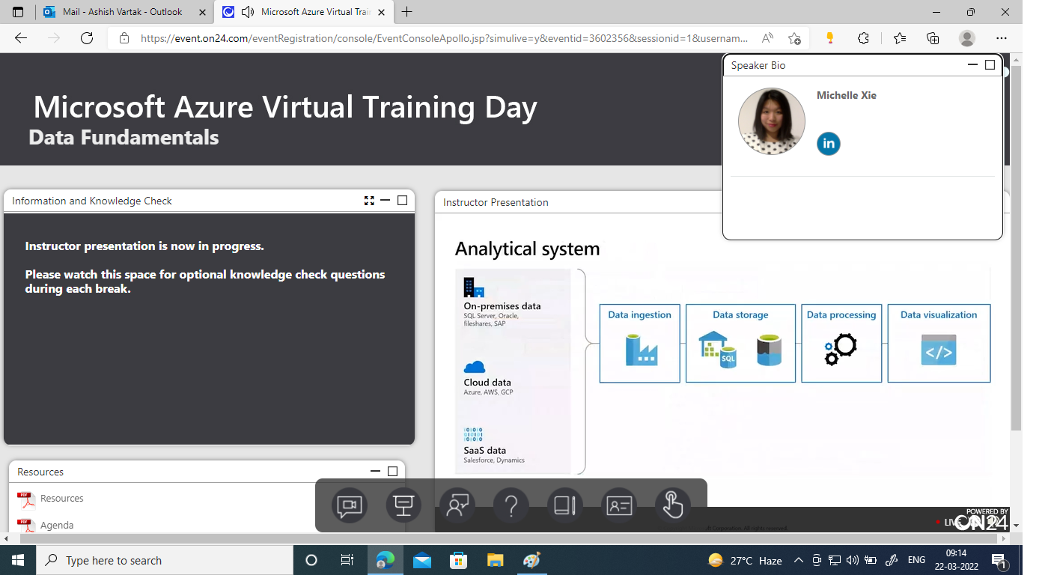Check battery status in the tray
The height and width of the screenshot is (575, 1054).
pyautogui.click(x=871, y=560)
